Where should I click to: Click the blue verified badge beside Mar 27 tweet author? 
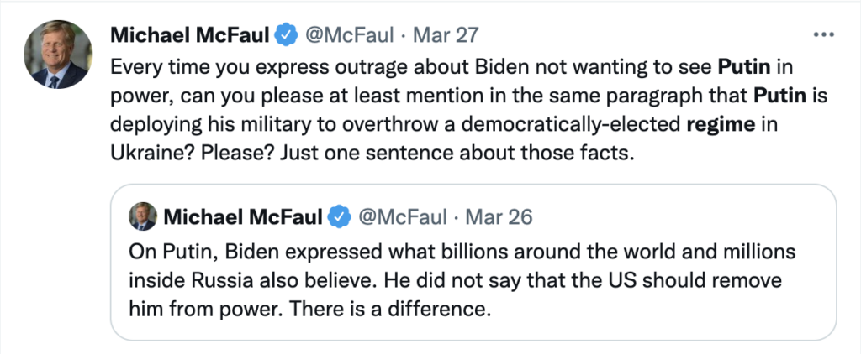[x=287, y=37]
